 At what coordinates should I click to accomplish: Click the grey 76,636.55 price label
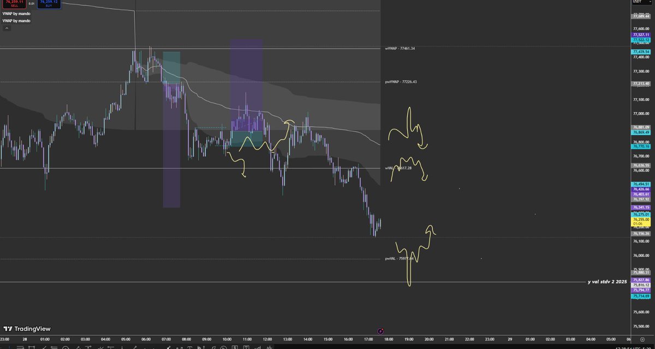(x=640, y=165)
